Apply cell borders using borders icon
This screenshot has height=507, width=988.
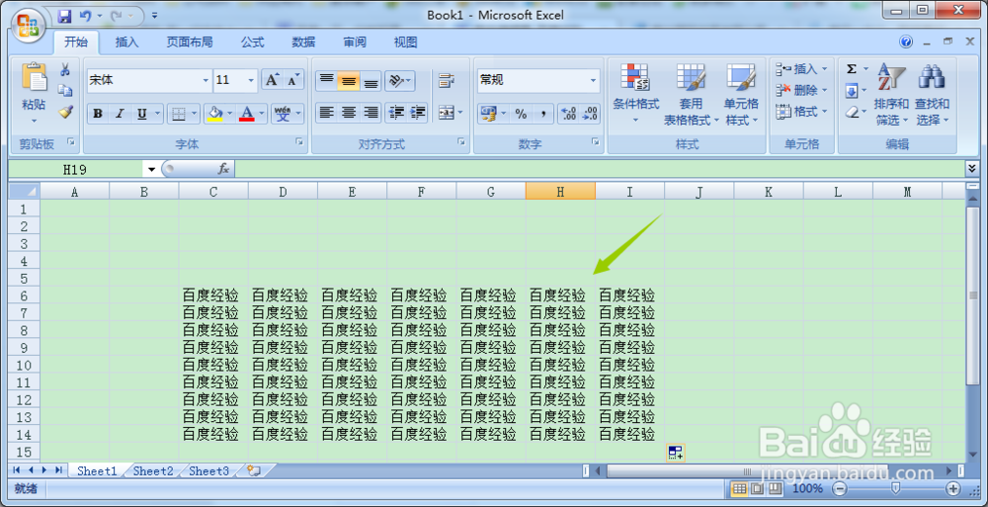[179, 114]
